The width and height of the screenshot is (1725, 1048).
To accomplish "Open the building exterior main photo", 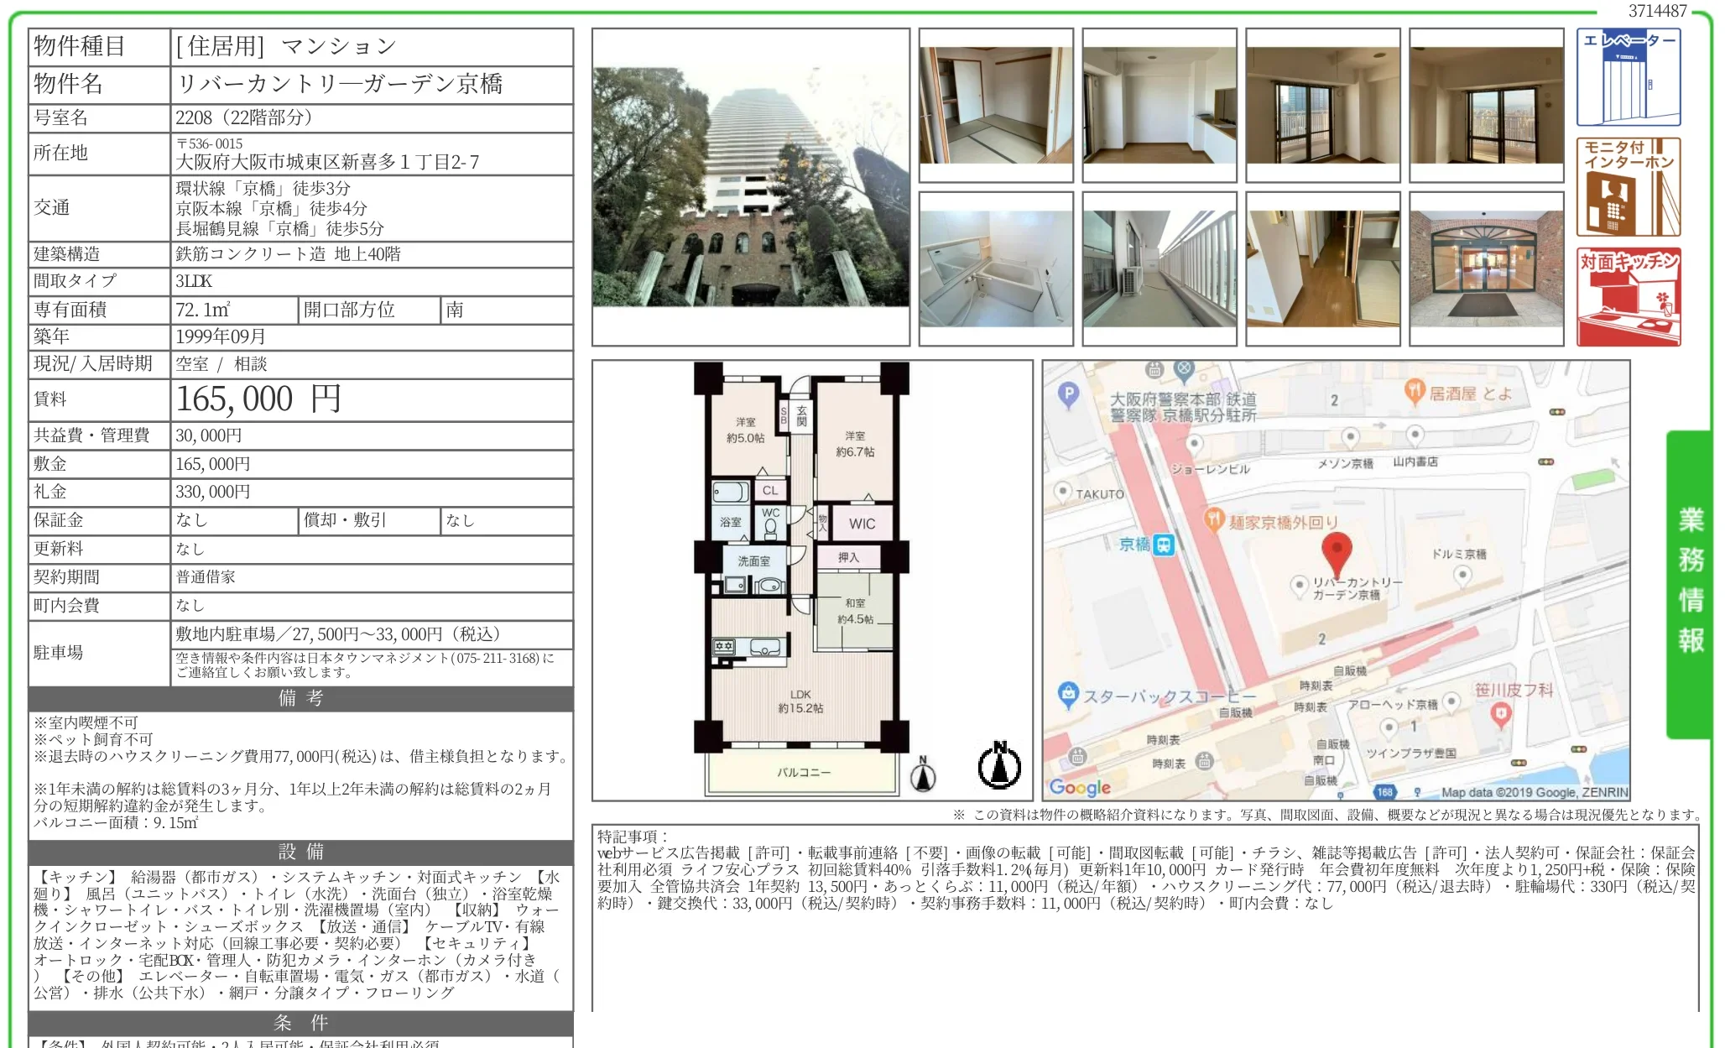I will pos(750,187).
